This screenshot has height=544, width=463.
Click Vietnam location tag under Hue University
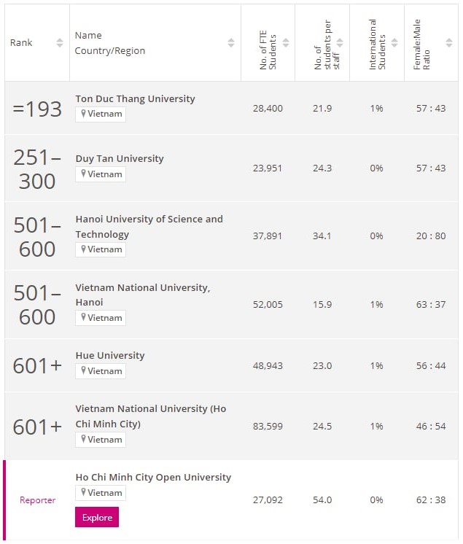(x=101, y=371)
